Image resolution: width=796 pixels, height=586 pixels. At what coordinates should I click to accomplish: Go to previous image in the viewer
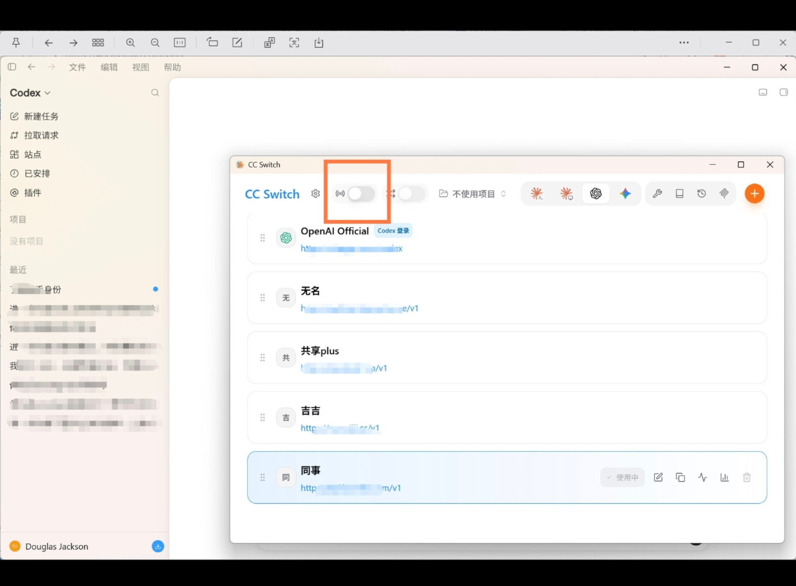(x=49, y=43)
